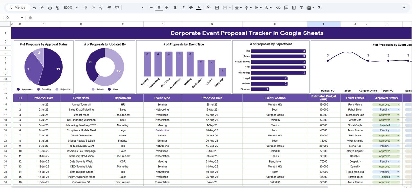Open the 100% zoom dropdown
This screenshot has height=188, width=412.
(70, 8)
